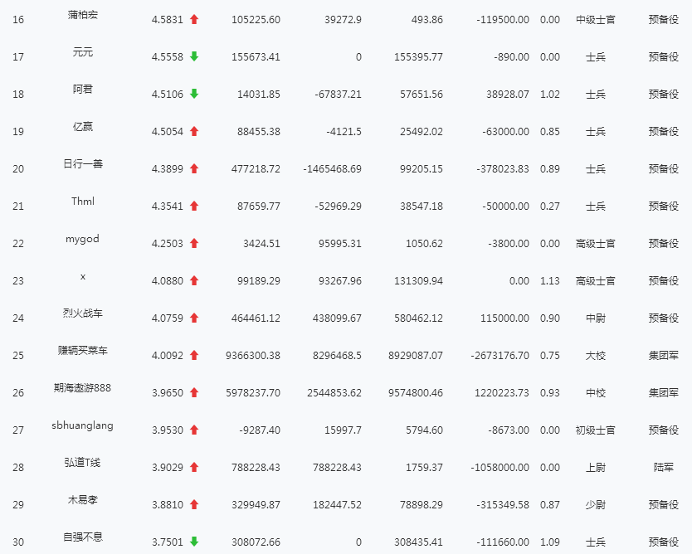The height and width of the screenshot is (554, 692).
Task: Click the value 38547.18
Action: pyautogui.click(x=421, y=207)
